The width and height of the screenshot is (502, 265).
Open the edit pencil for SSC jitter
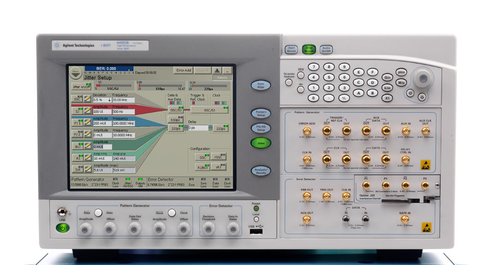point(87,99)
